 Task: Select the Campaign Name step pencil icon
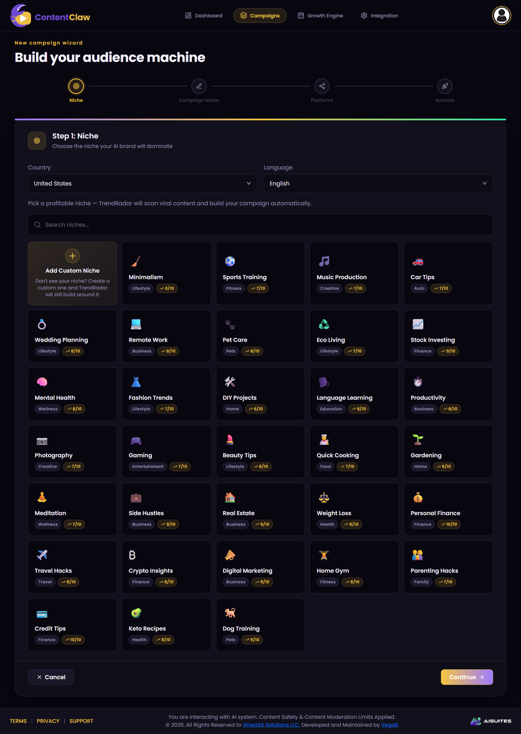point(199,86)
